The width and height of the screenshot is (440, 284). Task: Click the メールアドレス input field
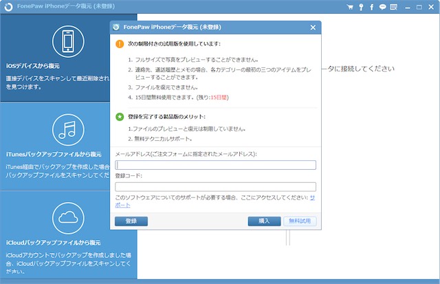point(215,165)
